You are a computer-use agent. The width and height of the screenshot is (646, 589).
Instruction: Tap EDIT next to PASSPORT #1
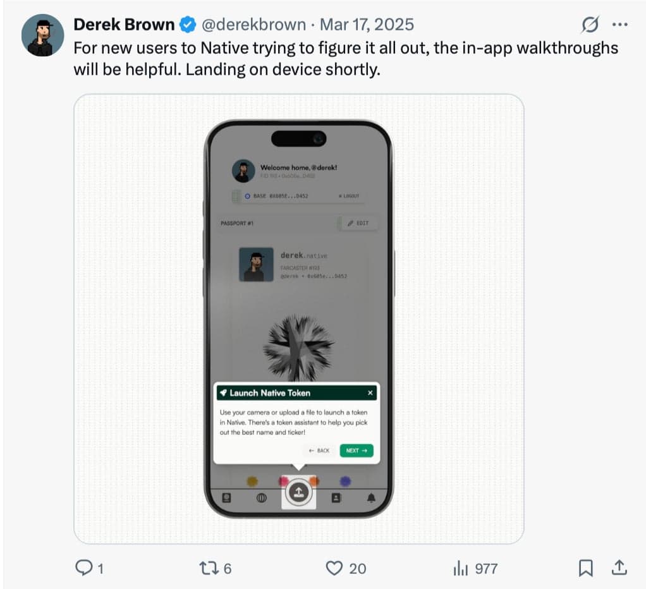click(x=361, y=223)
